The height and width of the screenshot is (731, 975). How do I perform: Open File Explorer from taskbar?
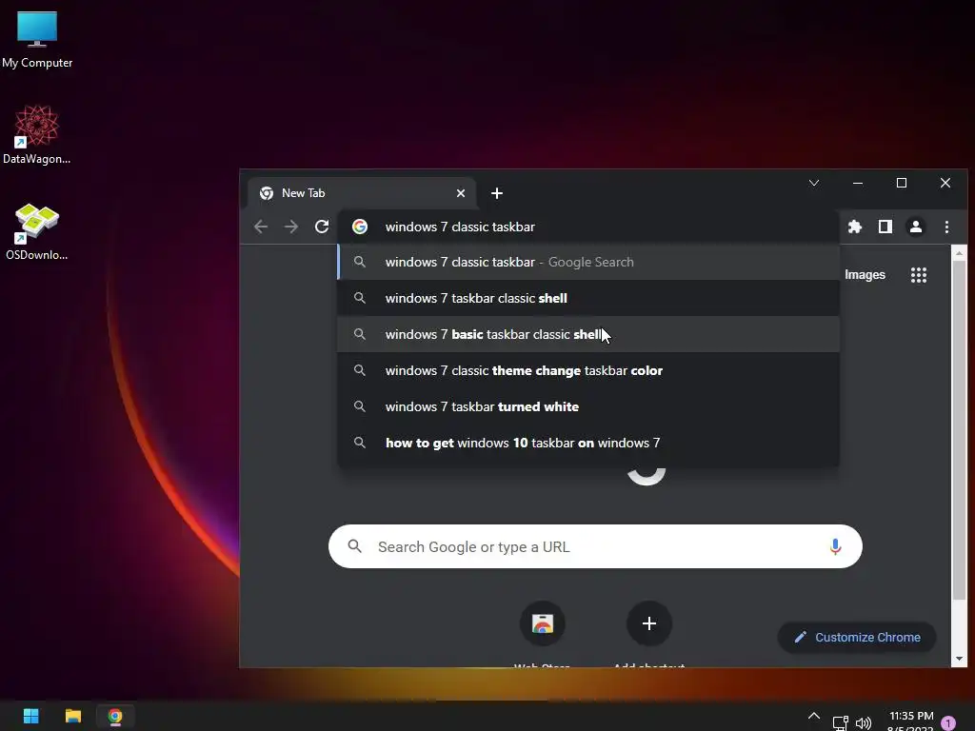[73, 716]
